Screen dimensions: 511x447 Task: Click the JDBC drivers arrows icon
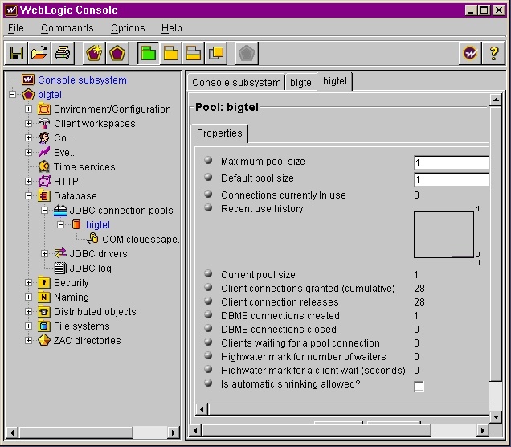pyautogui.click(x=60, y=253)
